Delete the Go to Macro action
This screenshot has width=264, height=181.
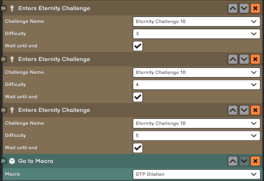[x=255, y=161]
